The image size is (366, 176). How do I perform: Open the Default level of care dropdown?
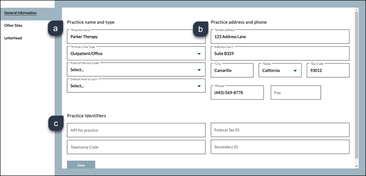pyautogui.click(x=136, y=85)
